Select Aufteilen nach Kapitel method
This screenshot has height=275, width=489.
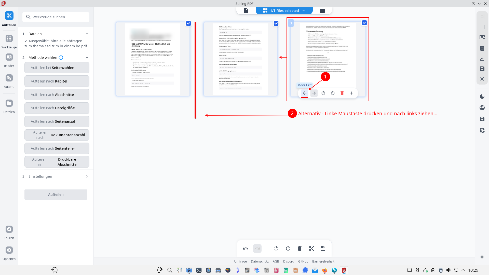pos(57,81)
